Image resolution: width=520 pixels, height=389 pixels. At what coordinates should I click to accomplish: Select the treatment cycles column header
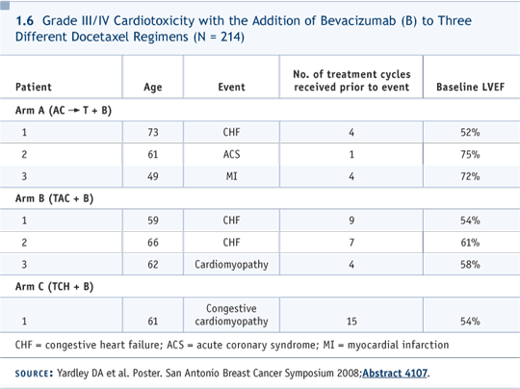[351, 81]
